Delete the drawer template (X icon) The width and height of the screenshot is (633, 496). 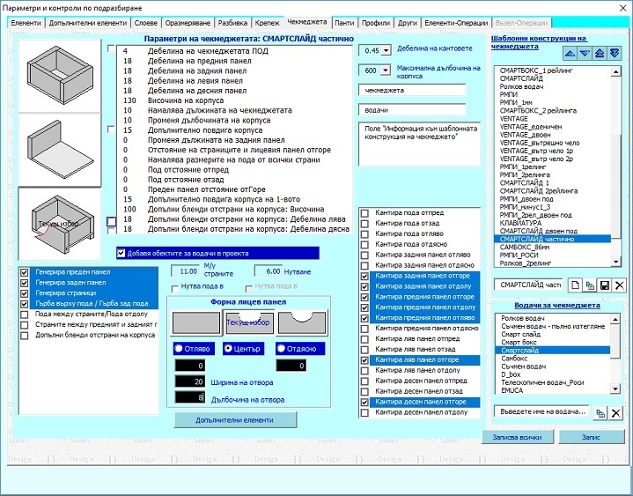point(619,285)
